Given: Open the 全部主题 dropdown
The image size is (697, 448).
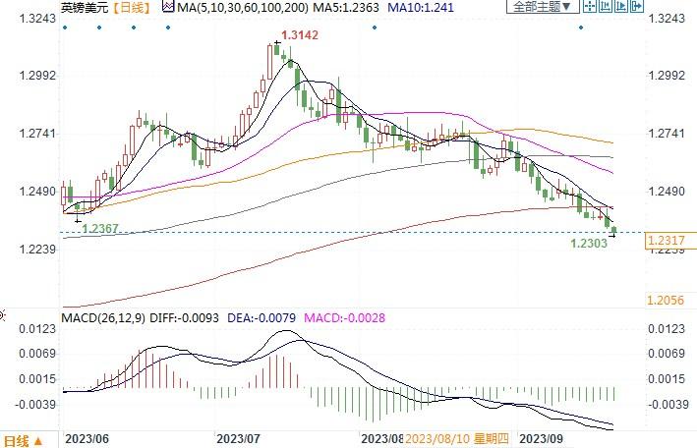Looking at the screenshot, I should point(543,6).
